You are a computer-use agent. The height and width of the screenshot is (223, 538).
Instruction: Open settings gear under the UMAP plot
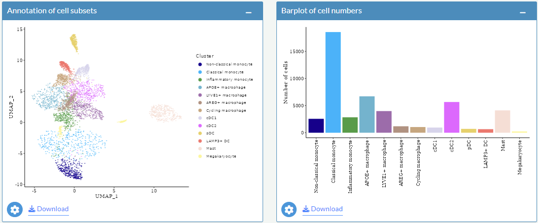15,209
